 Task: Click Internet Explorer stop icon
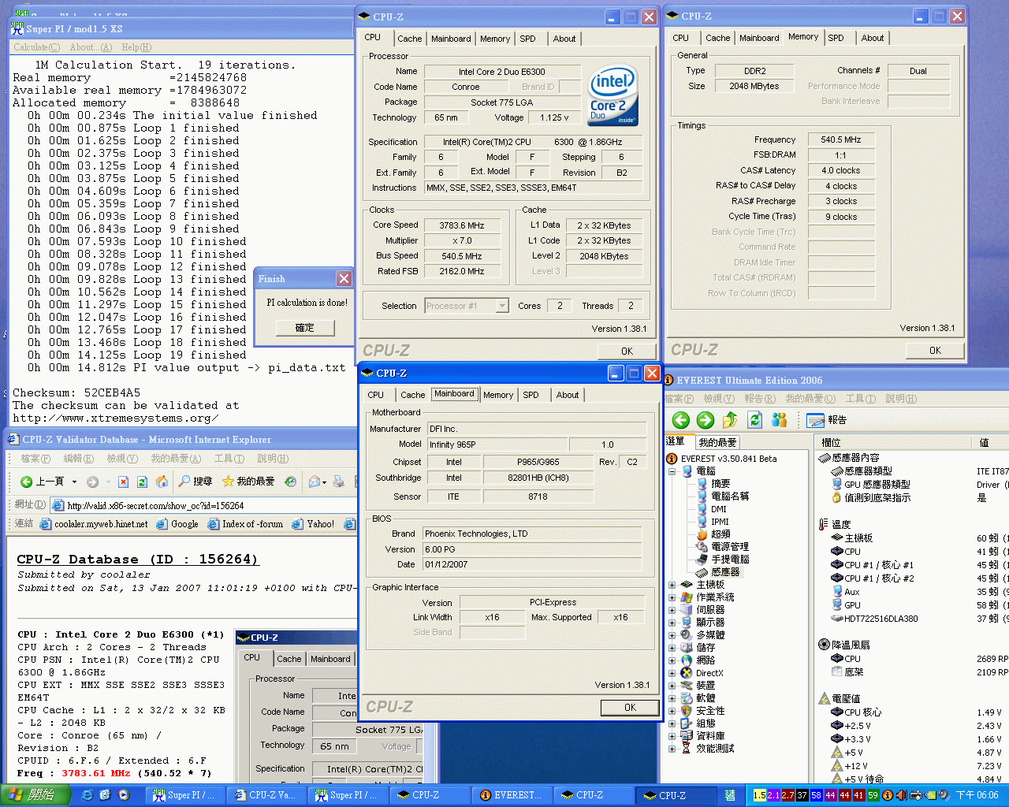(x=123, y=482)
